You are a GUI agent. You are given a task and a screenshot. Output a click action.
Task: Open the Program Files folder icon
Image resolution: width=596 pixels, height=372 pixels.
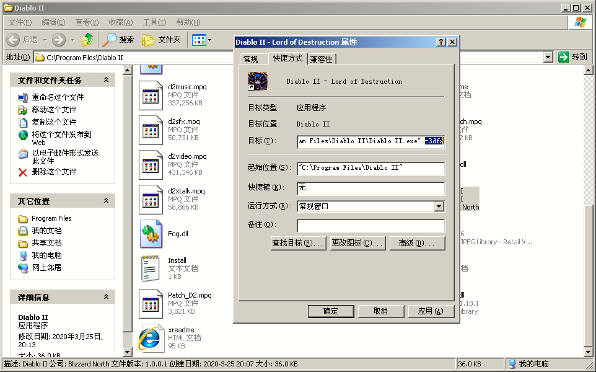23,219
